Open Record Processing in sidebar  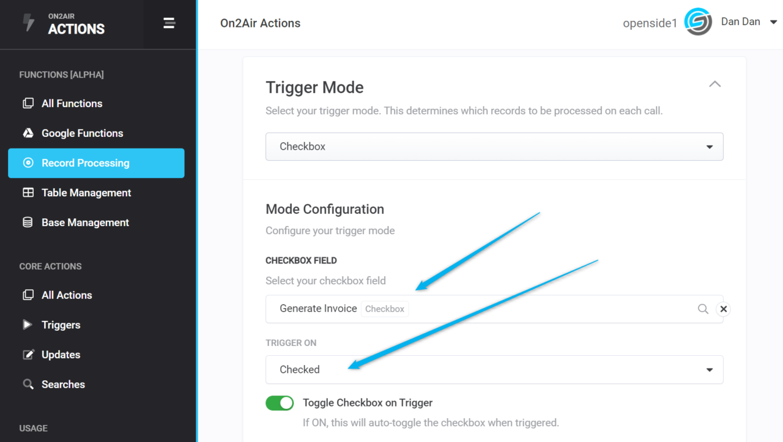96,163
